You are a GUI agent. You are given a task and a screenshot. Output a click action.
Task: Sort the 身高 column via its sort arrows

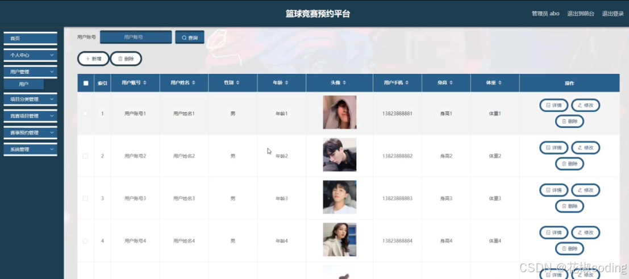pyautogui.click(x=451, y=83)
